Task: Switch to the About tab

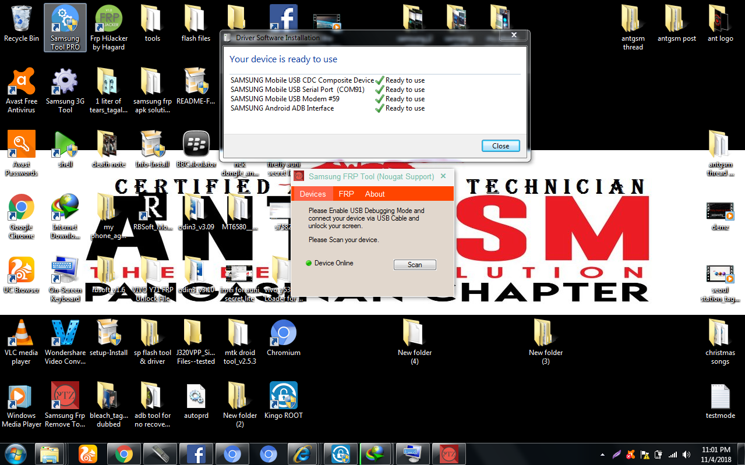Action: (375, 194)
